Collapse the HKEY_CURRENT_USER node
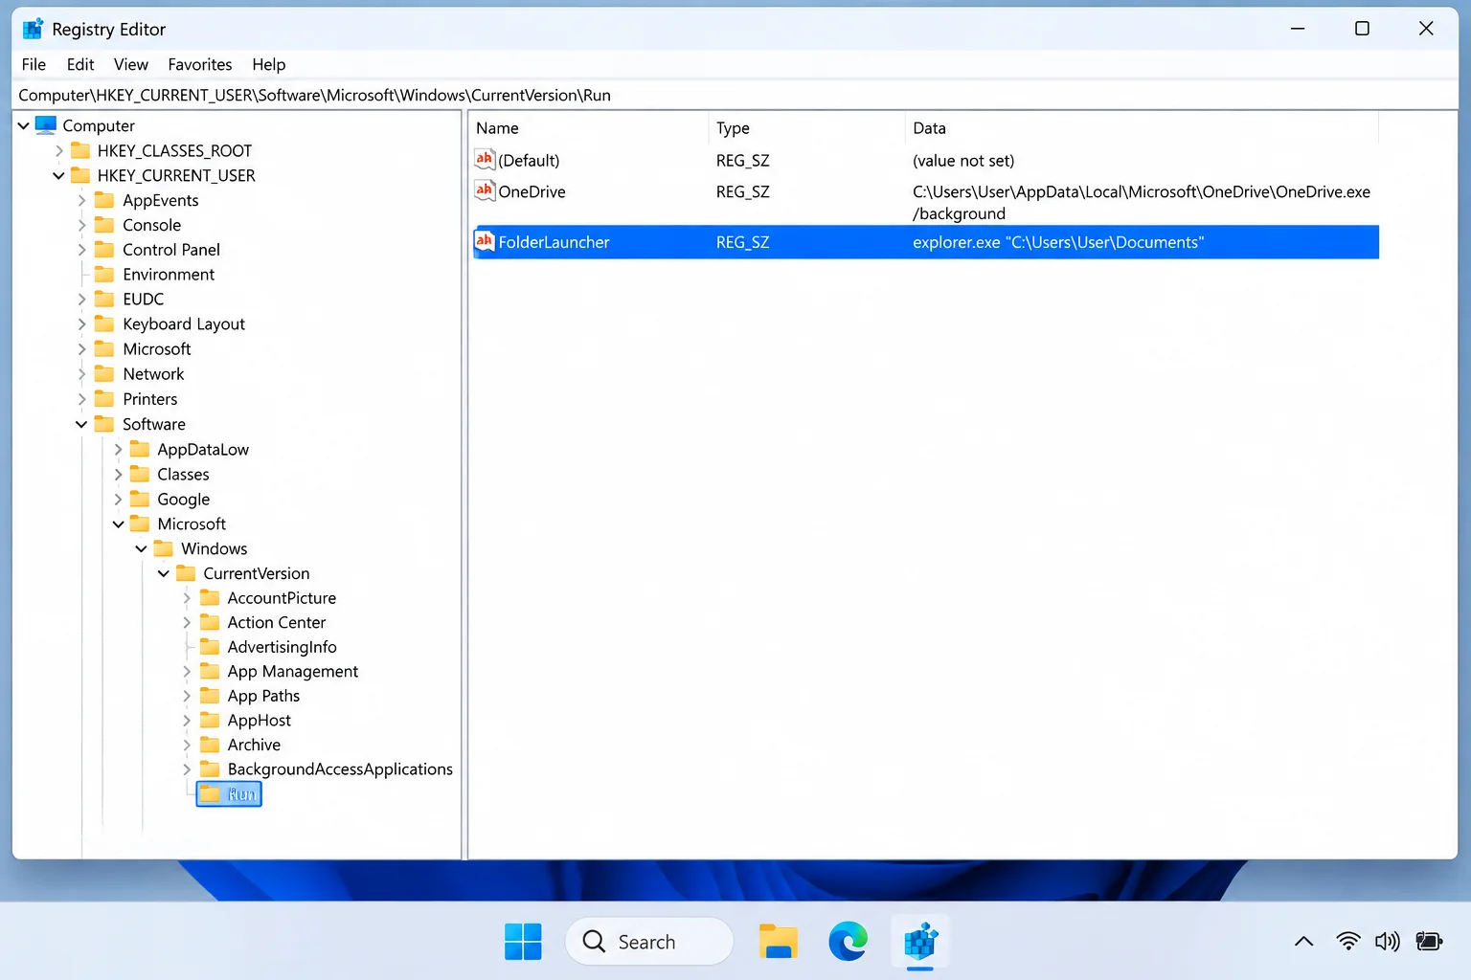This screenshot has height=980, width=1471. tap(58, 176)
